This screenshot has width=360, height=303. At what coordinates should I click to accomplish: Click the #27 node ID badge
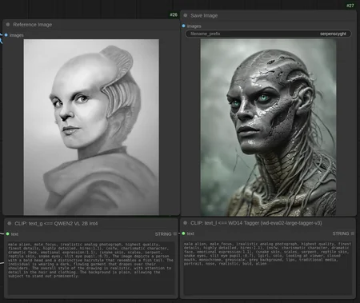click(x=350, y=6)
